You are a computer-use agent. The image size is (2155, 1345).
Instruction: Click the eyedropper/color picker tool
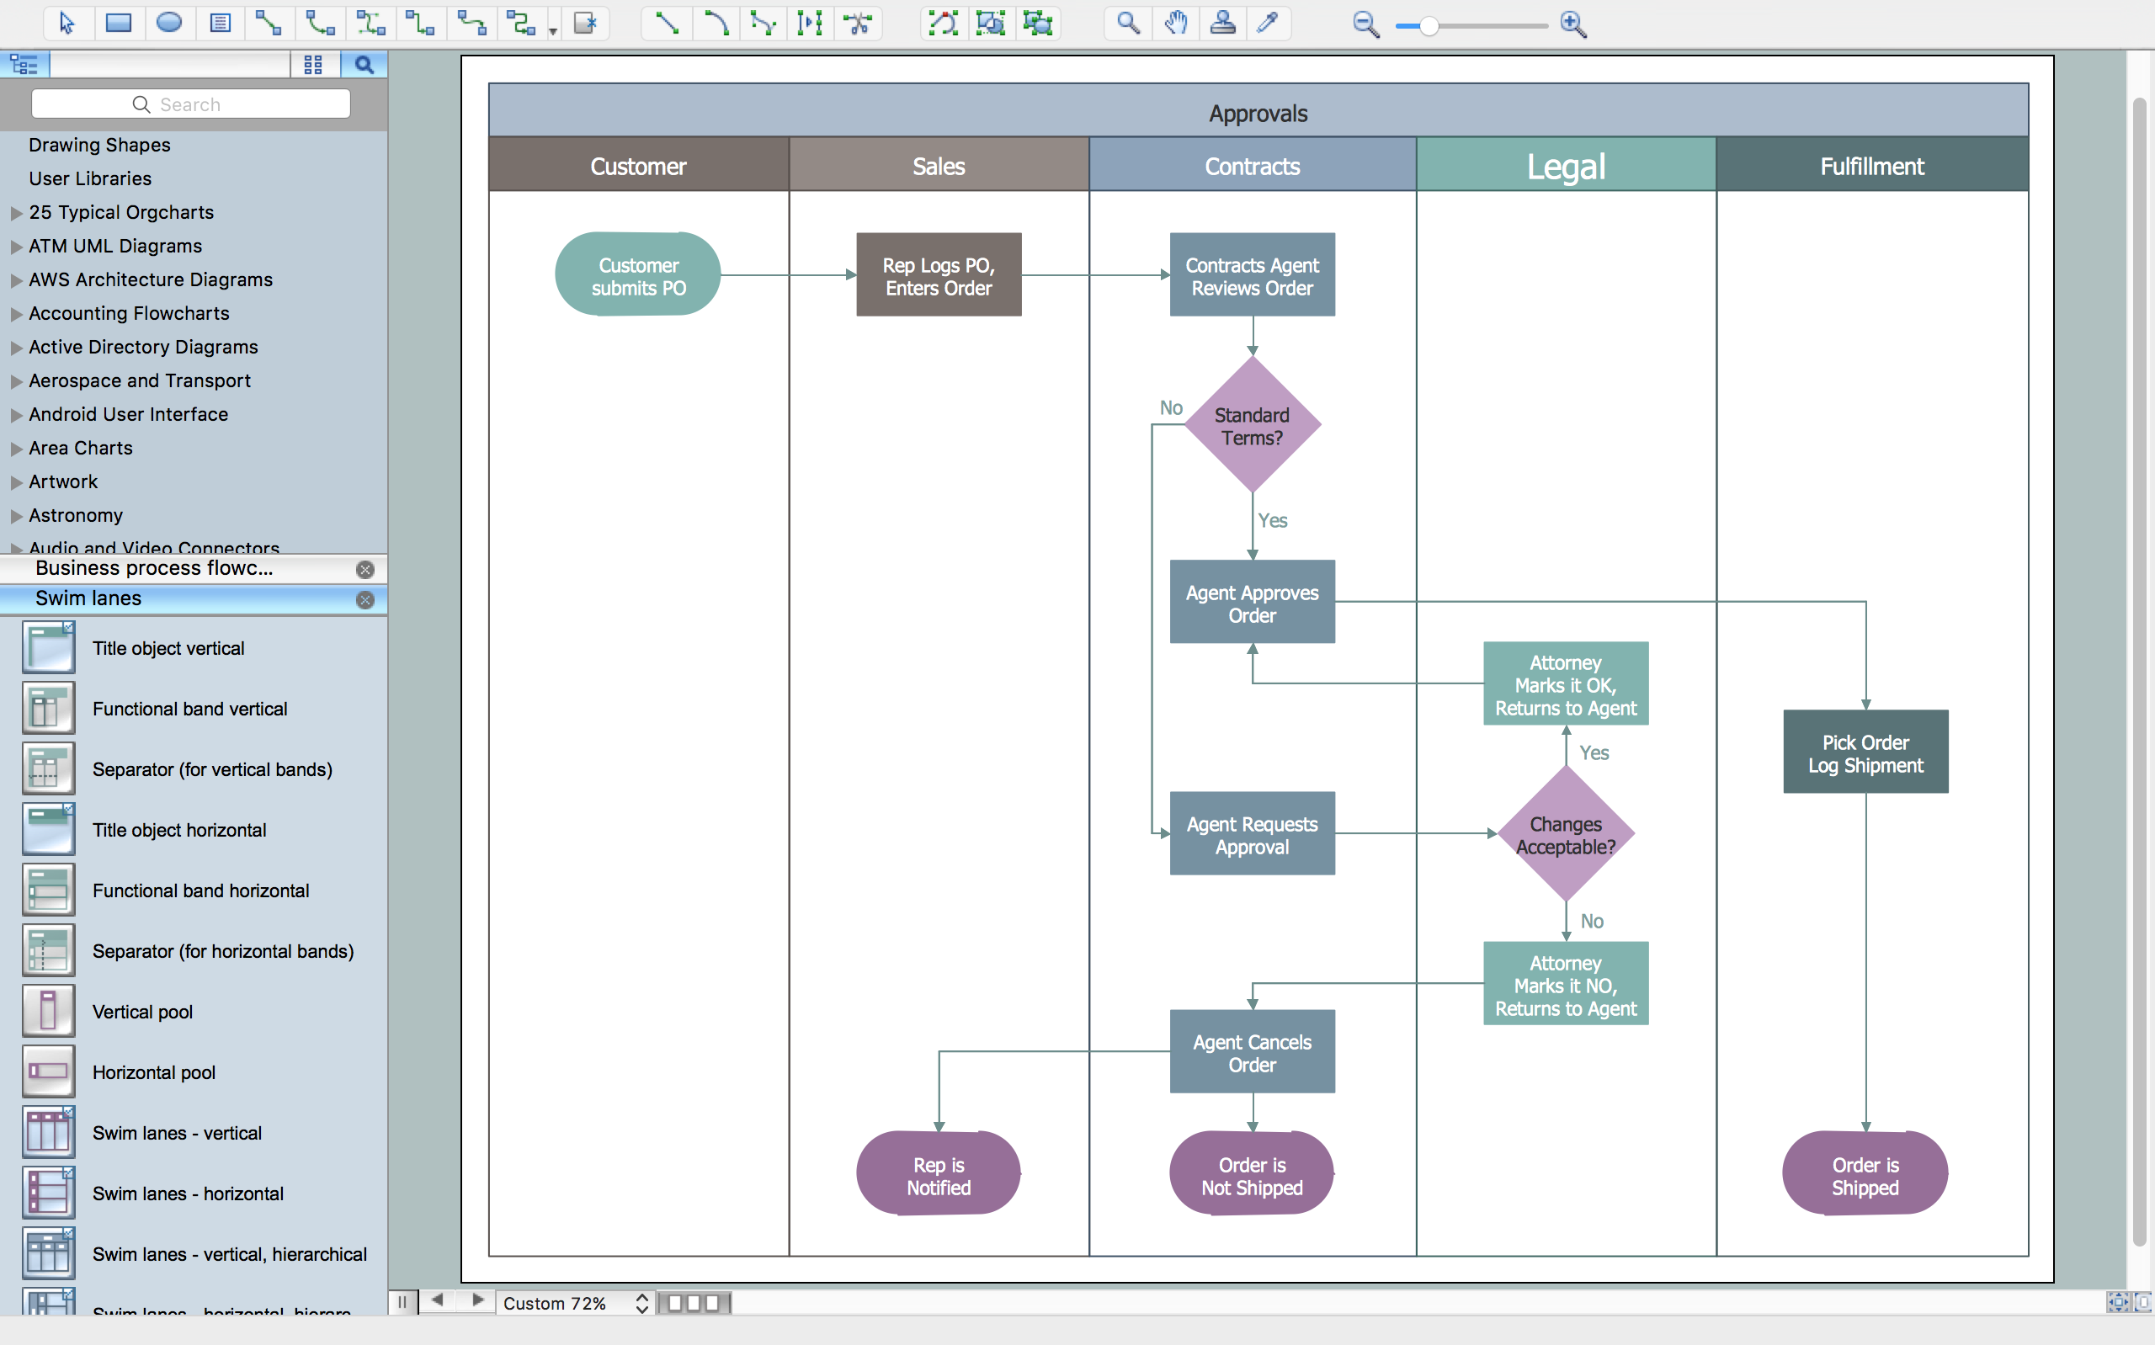click(x=1269, y=24)
